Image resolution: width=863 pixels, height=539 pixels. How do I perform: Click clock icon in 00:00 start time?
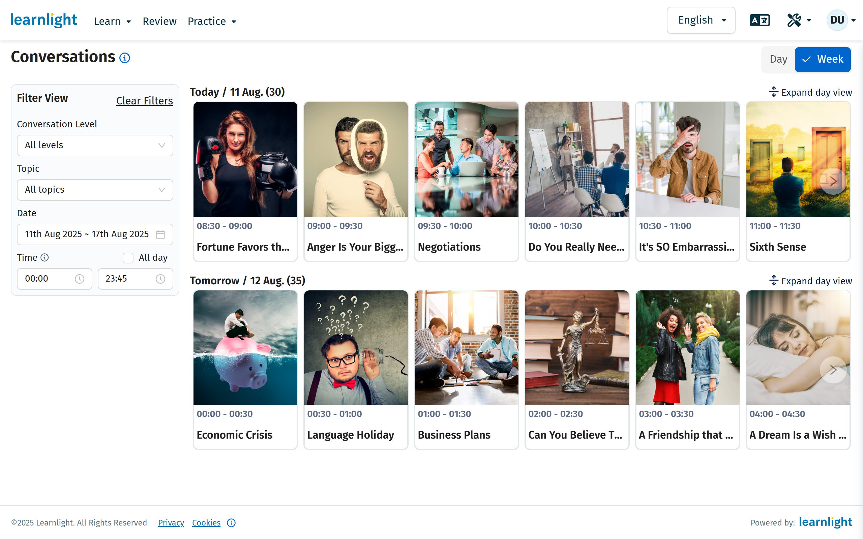tap(80, 279)
